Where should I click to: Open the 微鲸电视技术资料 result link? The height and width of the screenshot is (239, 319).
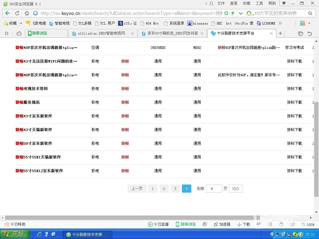click(31, 89)
